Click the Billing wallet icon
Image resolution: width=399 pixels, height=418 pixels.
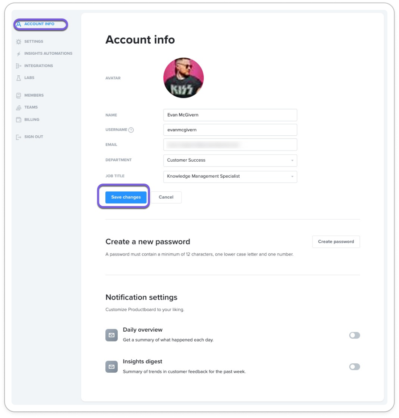click(x=19, y=120)
